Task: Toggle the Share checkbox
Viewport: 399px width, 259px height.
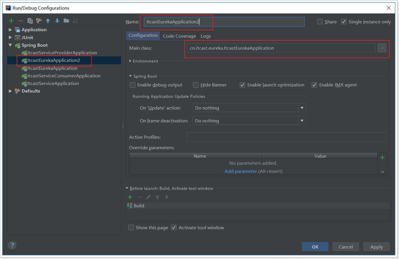Action: click(x=320, y=22)
